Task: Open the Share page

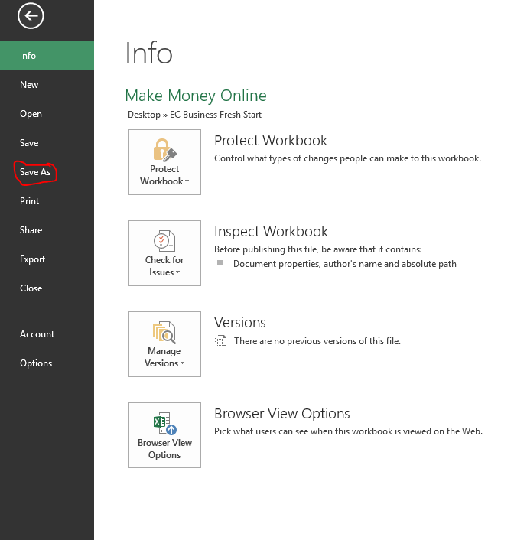Action: pos(31,230)
